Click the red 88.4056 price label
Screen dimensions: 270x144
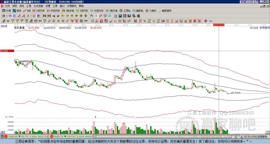pyautogui.click(x=7, y=51)
